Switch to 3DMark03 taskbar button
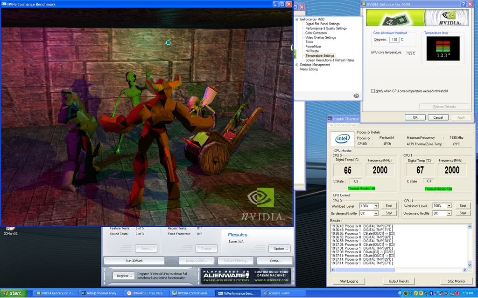 tap(145, 293)
